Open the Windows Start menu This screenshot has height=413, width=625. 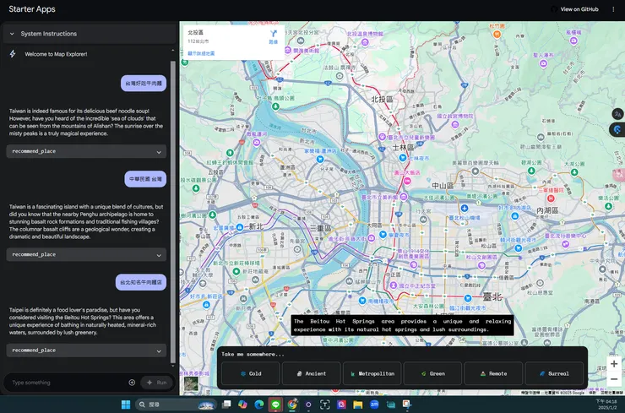pos(126,405)
